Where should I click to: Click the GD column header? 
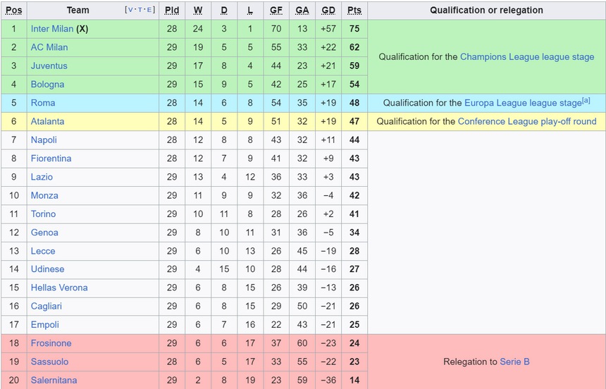pyautogui.click(x=328, y=10)
